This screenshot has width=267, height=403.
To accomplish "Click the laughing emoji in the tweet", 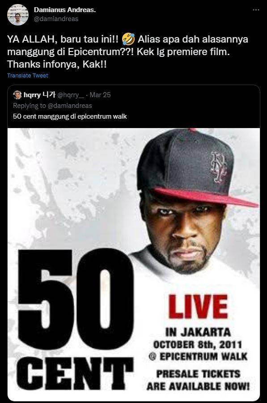I will (128, 39).
